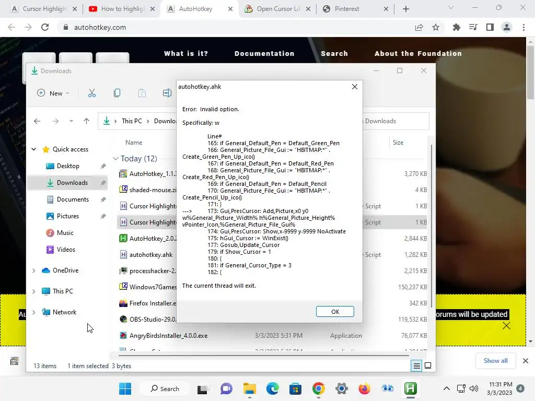Bookmark this page with the star icon
535x401 pixels.
tap(436, 27)
